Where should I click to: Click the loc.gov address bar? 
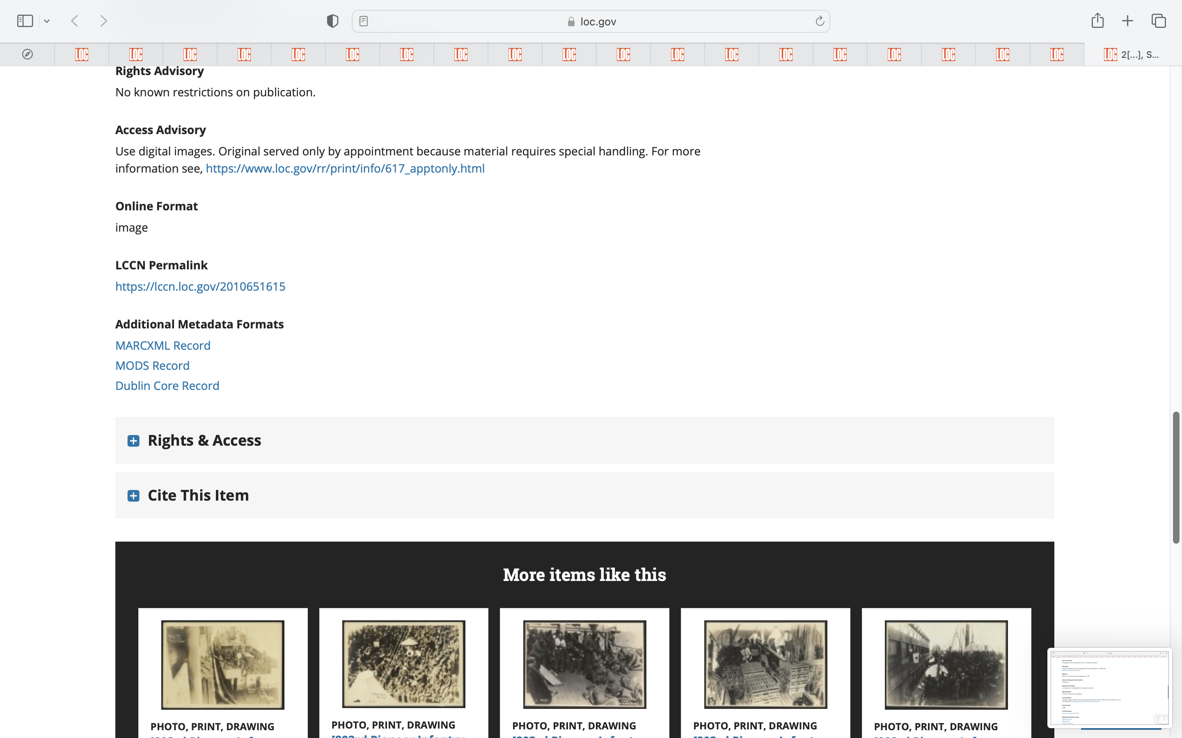(591, 21)
